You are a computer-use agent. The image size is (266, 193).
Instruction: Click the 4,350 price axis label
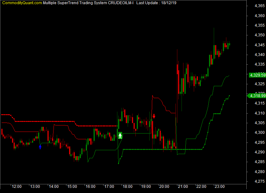[260, 35]
